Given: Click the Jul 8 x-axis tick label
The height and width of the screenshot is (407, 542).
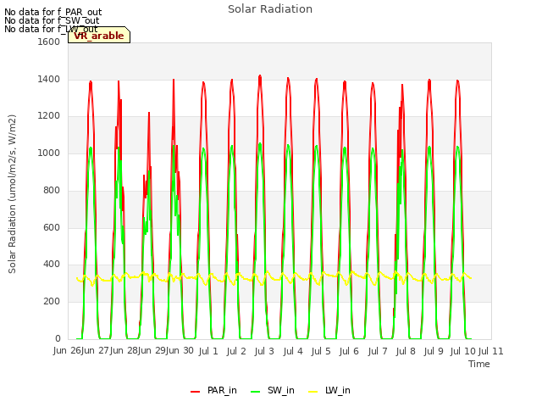Looking at the screenshot, I should coord(406,351).
